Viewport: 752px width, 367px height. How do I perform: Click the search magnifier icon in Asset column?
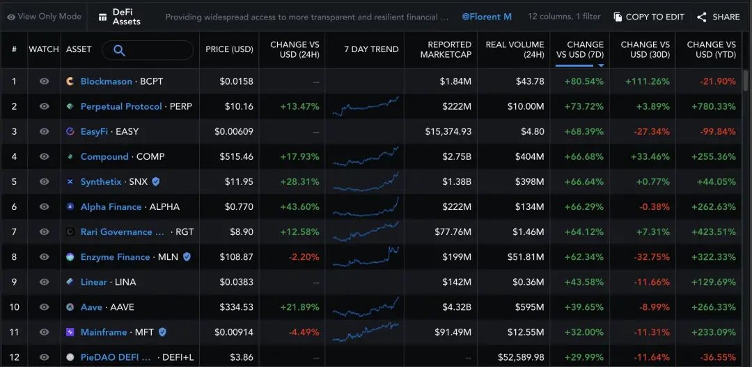coord(120,50)
